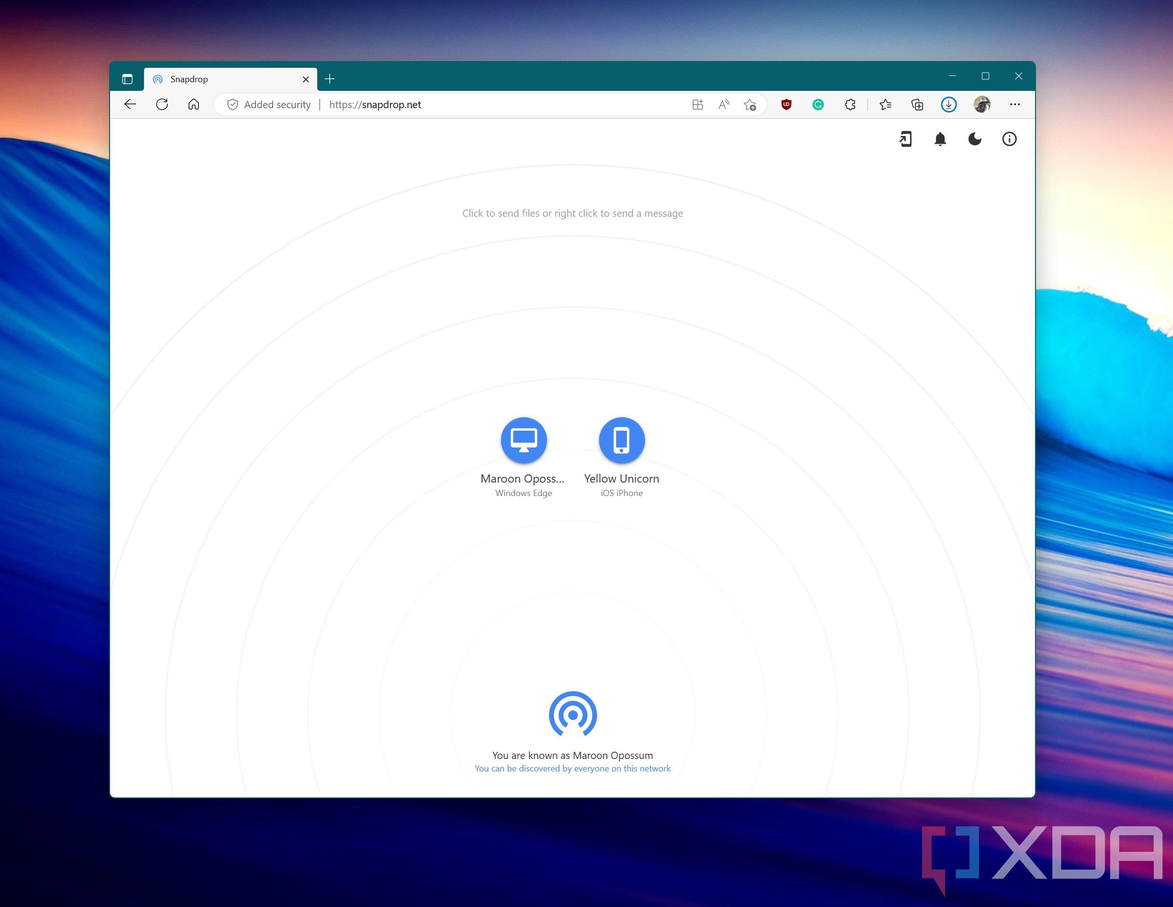The height and width of the screenshot is (907, 1173).
Task: Close the Edge browser window
Action: (x=1018, y=76)
